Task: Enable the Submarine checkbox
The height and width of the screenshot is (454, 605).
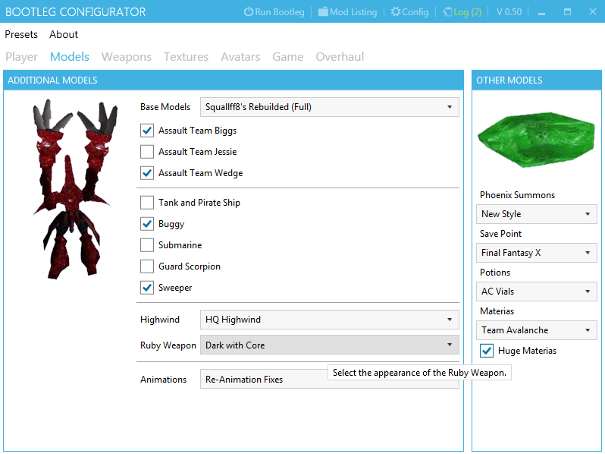Action: 147,245
